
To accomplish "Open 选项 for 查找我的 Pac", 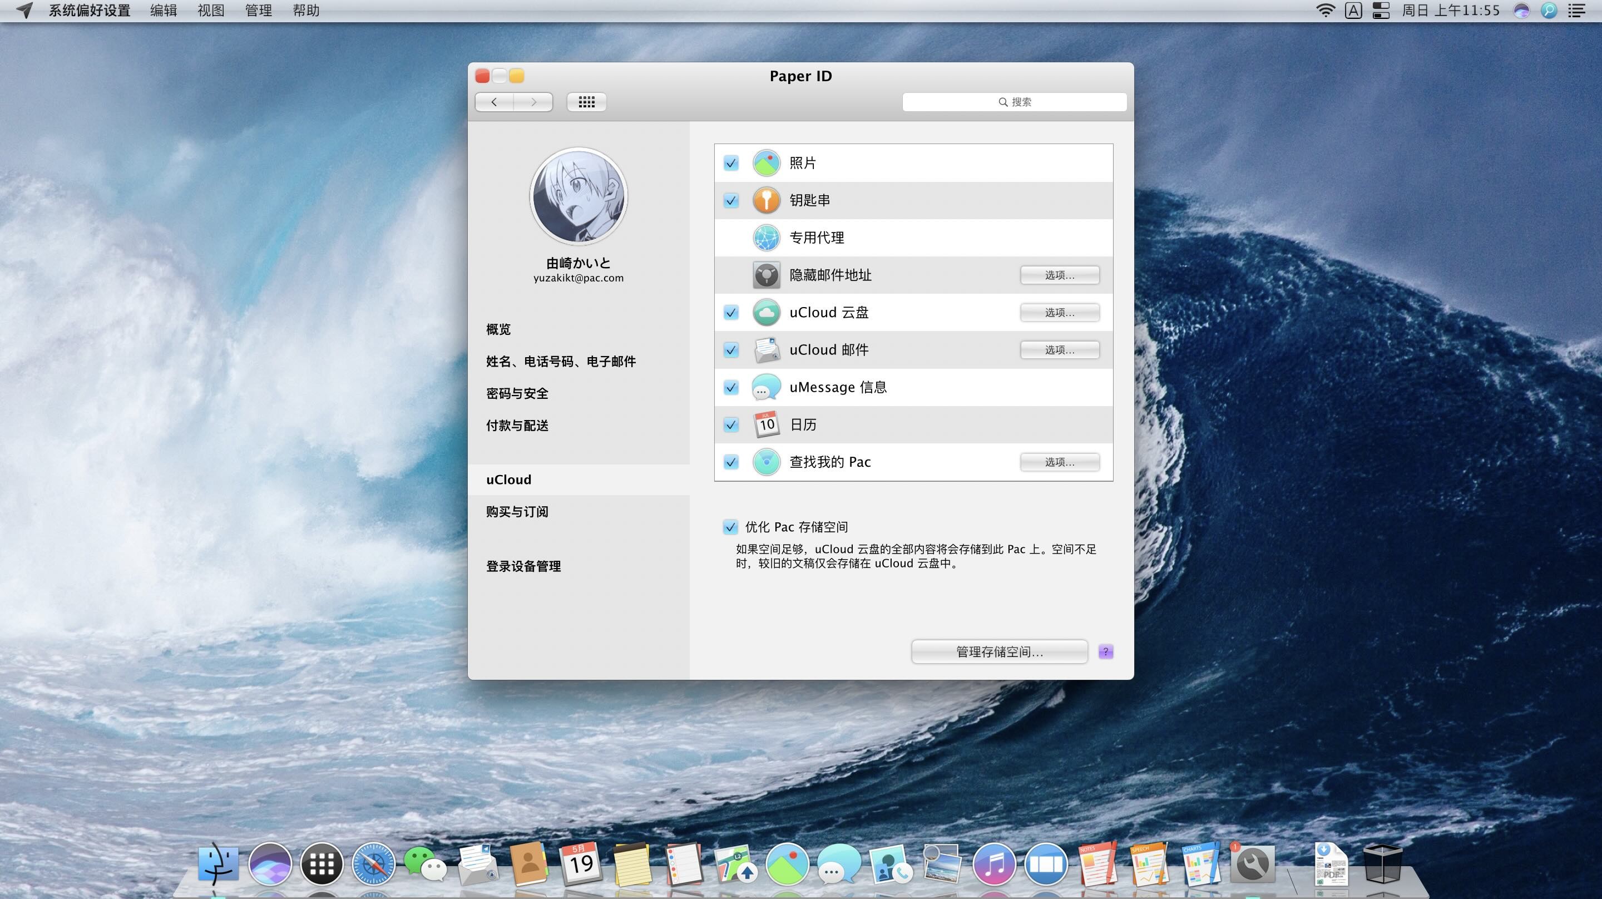I will tap(1060, 462).
